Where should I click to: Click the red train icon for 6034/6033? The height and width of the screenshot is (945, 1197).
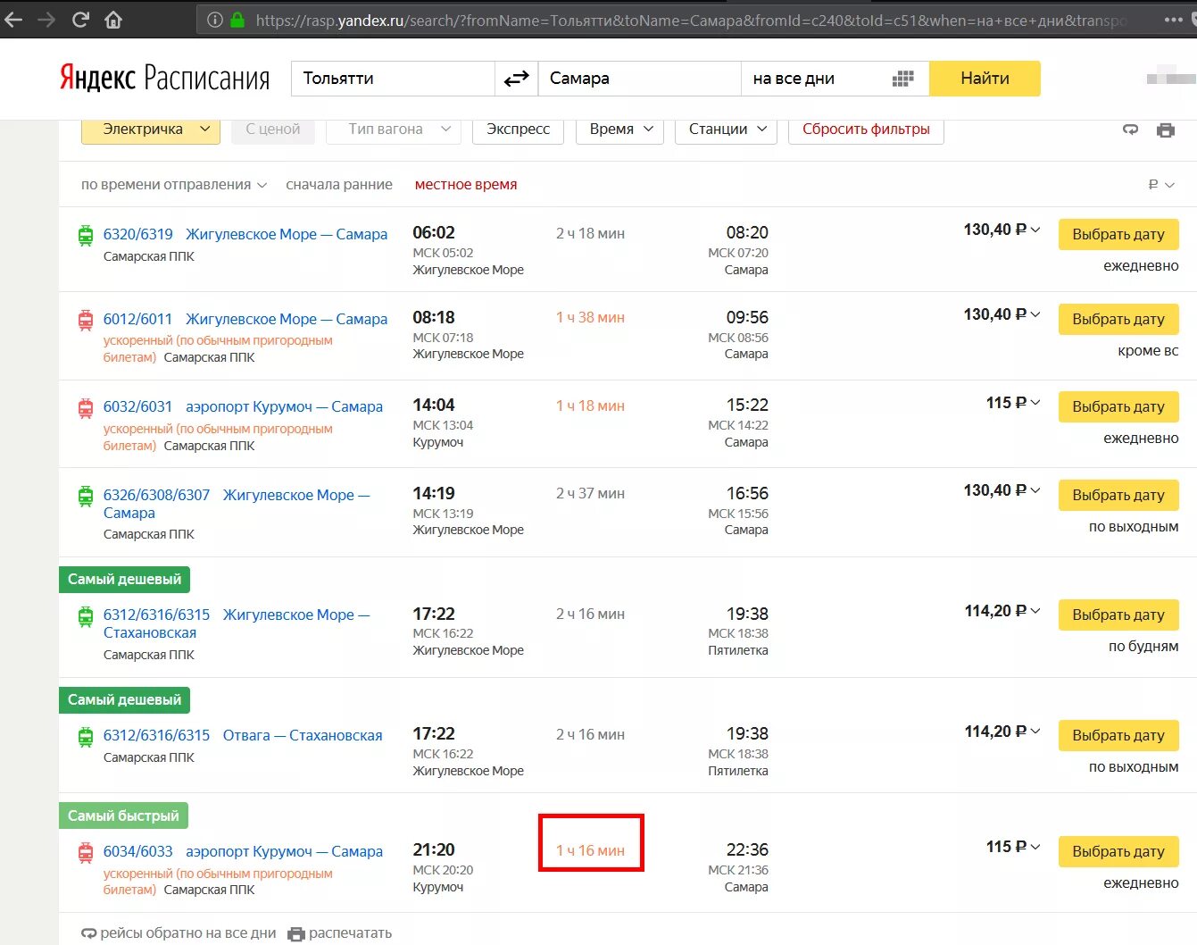[86, 852]
